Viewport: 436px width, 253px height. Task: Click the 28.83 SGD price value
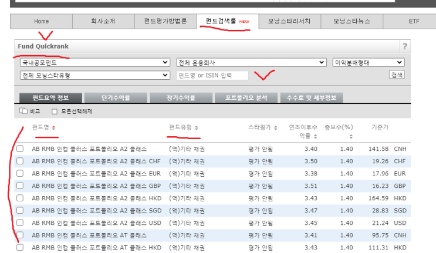(380, 211)
